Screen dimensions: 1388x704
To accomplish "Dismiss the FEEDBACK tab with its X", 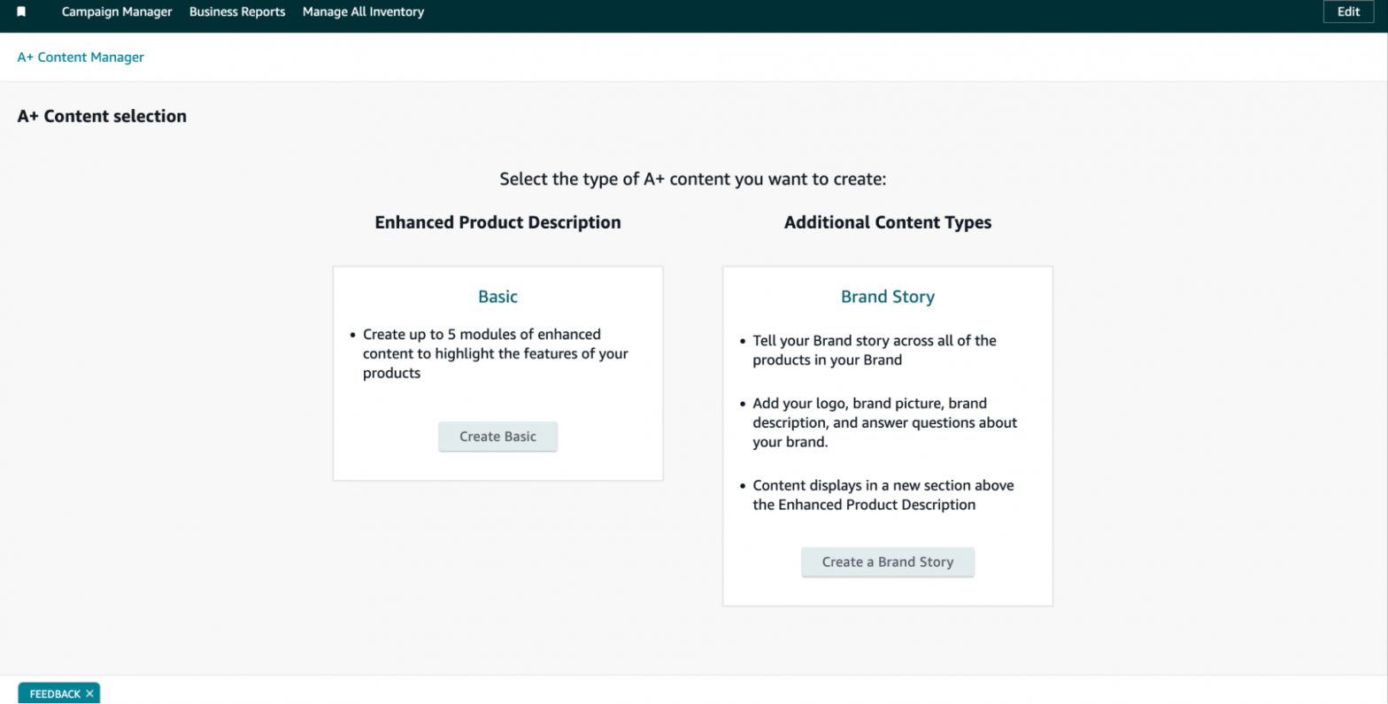I will tap(89, 693).
